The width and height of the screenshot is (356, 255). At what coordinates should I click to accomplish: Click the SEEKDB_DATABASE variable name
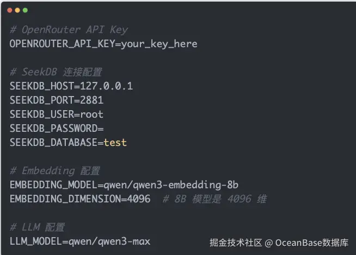click(53, 143)
